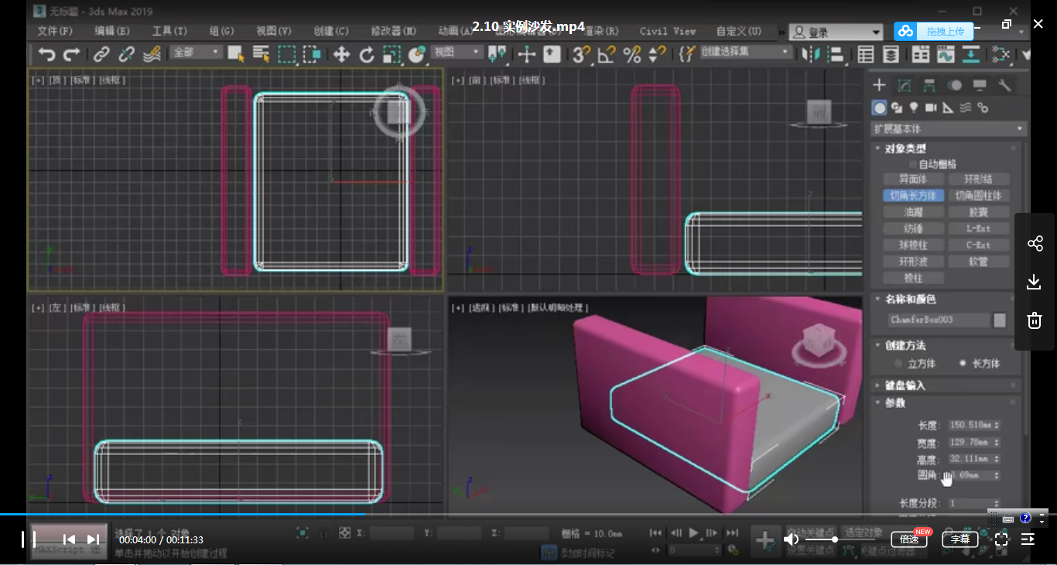
Task: Click the Mirror tool icon
Action: point(811,54)
